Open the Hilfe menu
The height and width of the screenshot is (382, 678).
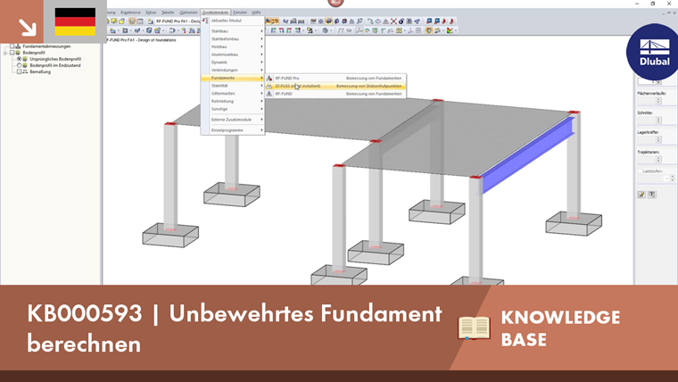(256, 12)
